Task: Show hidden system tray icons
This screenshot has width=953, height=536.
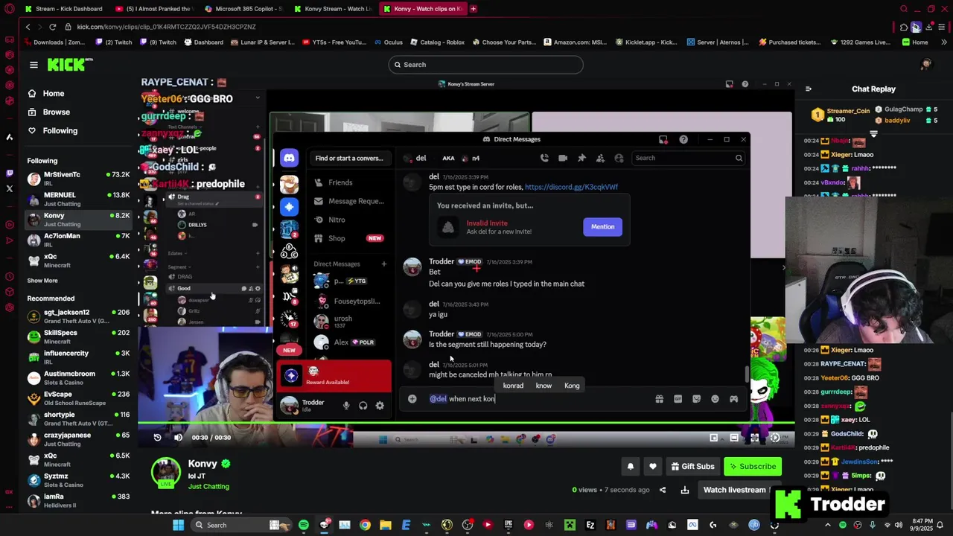Action: tap(828, 526)
